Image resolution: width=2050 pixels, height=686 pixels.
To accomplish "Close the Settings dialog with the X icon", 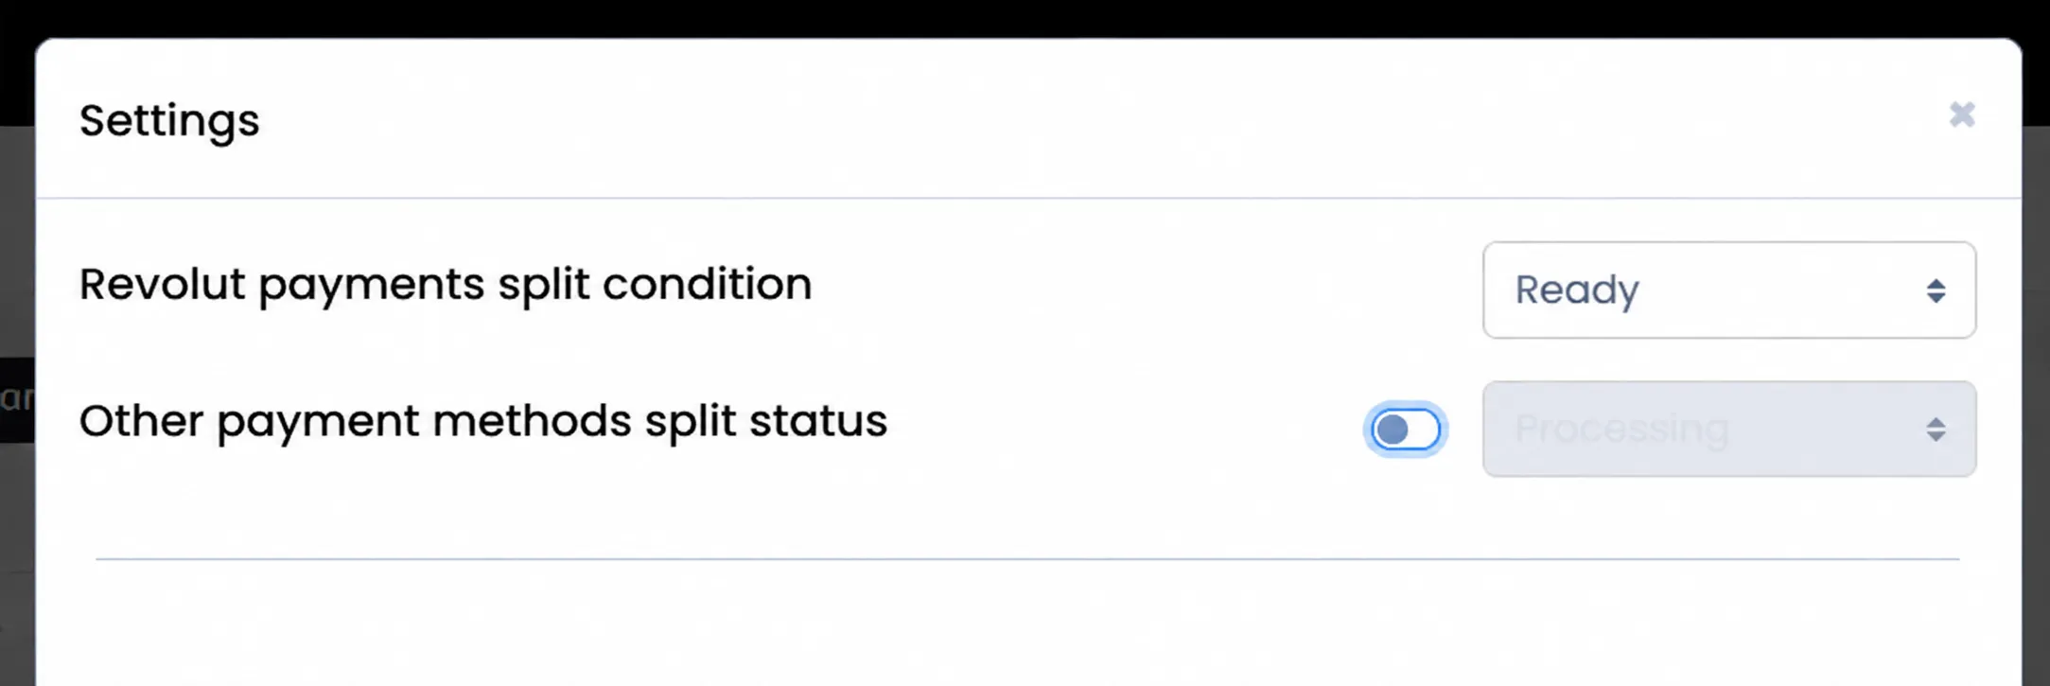I will coord(1962,114).
